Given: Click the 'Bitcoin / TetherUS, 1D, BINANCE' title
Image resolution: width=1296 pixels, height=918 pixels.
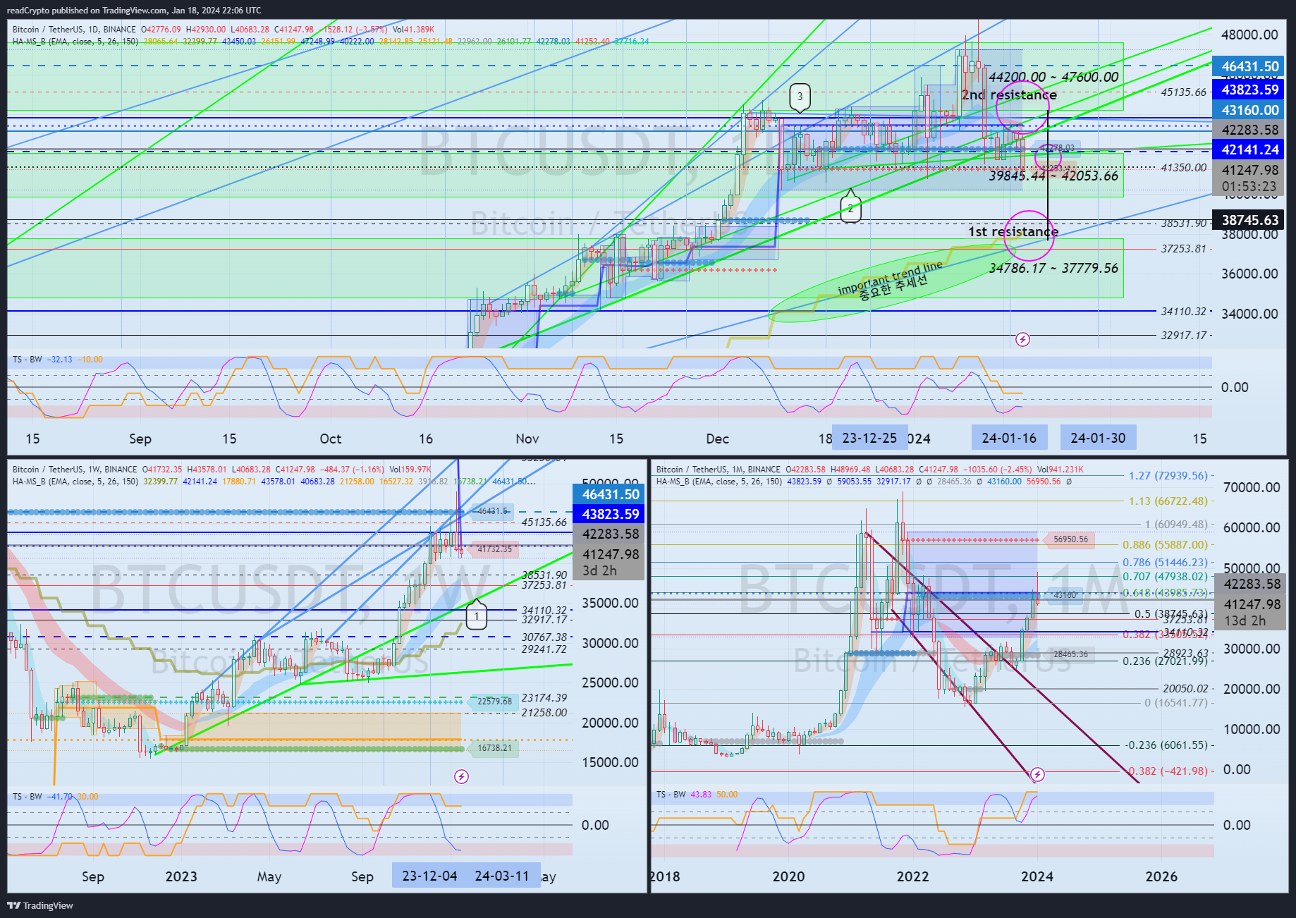Looking at the screenshot, I should (x=74, y=30).
